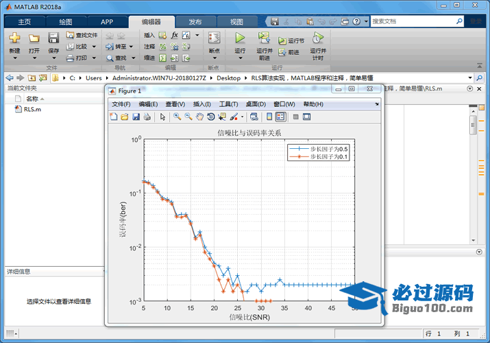Select the Data Cursor tool
Screen dimensions: 490x343
tap(222, 117)
